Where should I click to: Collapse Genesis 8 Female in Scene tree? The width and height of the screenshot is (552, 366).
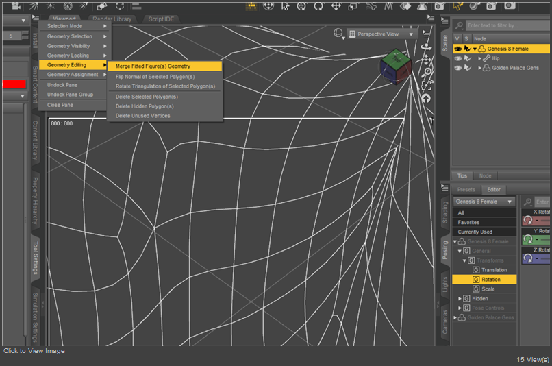click(x=475, y=49)
